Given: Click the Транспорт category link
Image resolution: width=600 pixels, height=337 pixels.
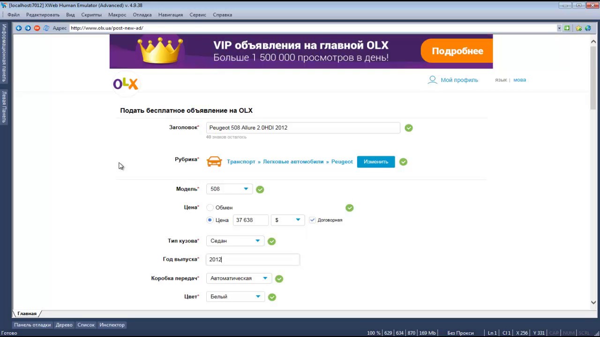Looking at the screenshot, I should coord(241,162).
